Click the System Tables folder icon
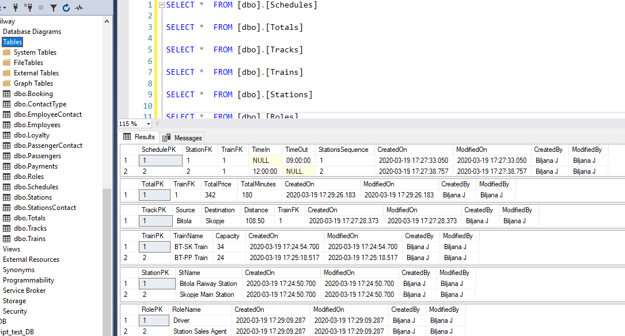Viewport: 625px width, 336px height. tap(7, 52)
